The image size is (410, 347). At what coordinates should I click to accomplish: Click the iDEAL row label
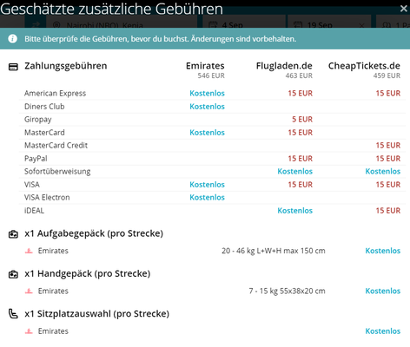pyautogui.click(x=34, y=211)
